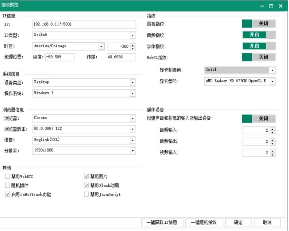The image size is (289, 231).
Task: Click the 音频输出 value field
Action: (256, 142)
